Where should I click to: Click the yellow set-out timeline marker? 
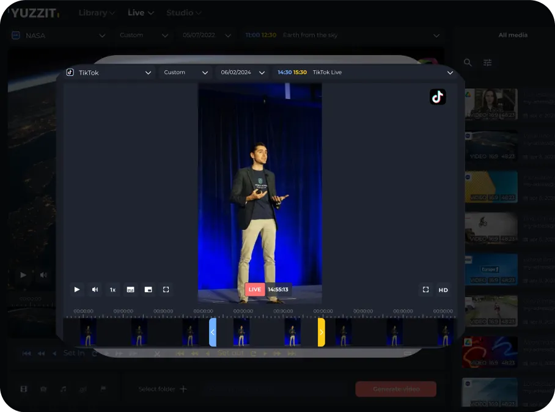[x=321, y=332]
